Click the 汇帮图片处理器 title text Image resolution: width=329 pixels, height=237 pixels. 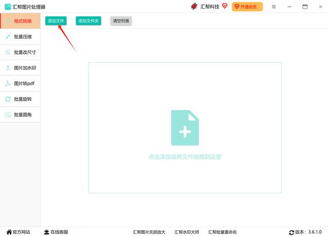pyautogui.click(x=29, y=7)
